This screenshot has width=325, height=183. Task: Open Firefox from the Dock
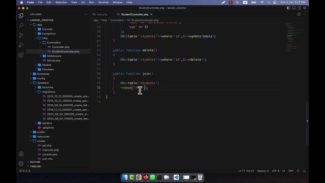tap(146, 177)
